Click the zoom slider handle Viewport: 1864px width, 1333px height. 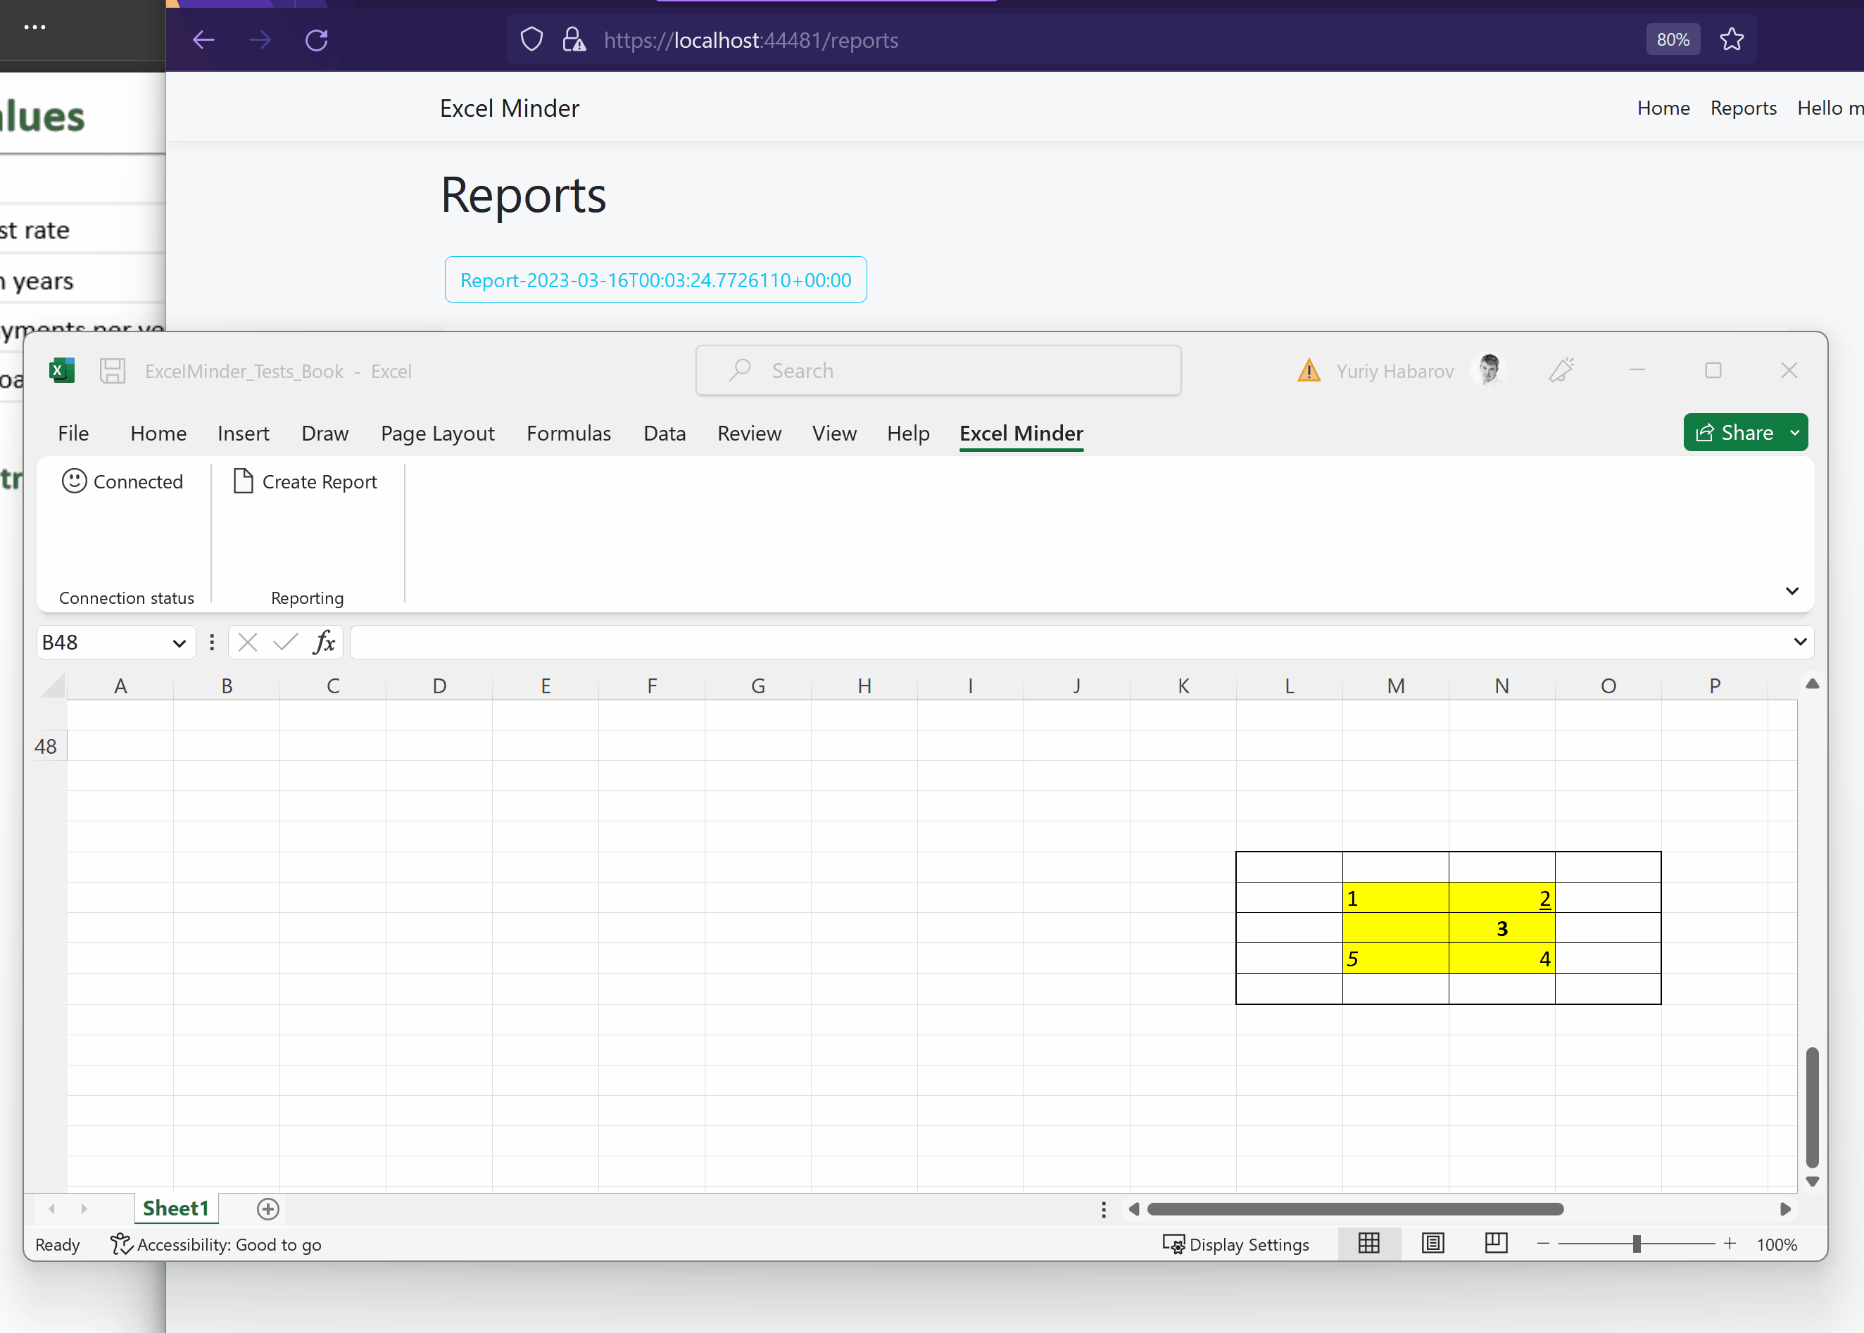[x=1636, y=1244]
